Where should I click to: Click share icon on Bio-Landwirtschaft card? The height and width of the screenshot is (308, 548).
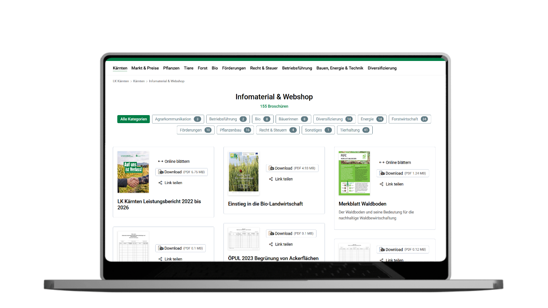point(271,179)
